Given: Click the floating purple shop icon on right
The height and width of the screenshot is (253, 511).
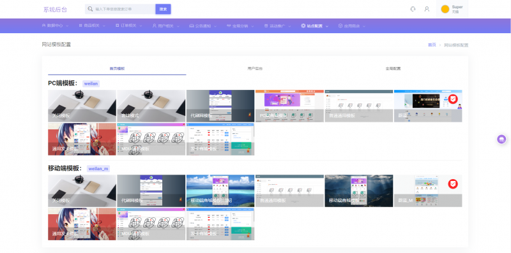Looking at the screenshot, I should 501,139.
